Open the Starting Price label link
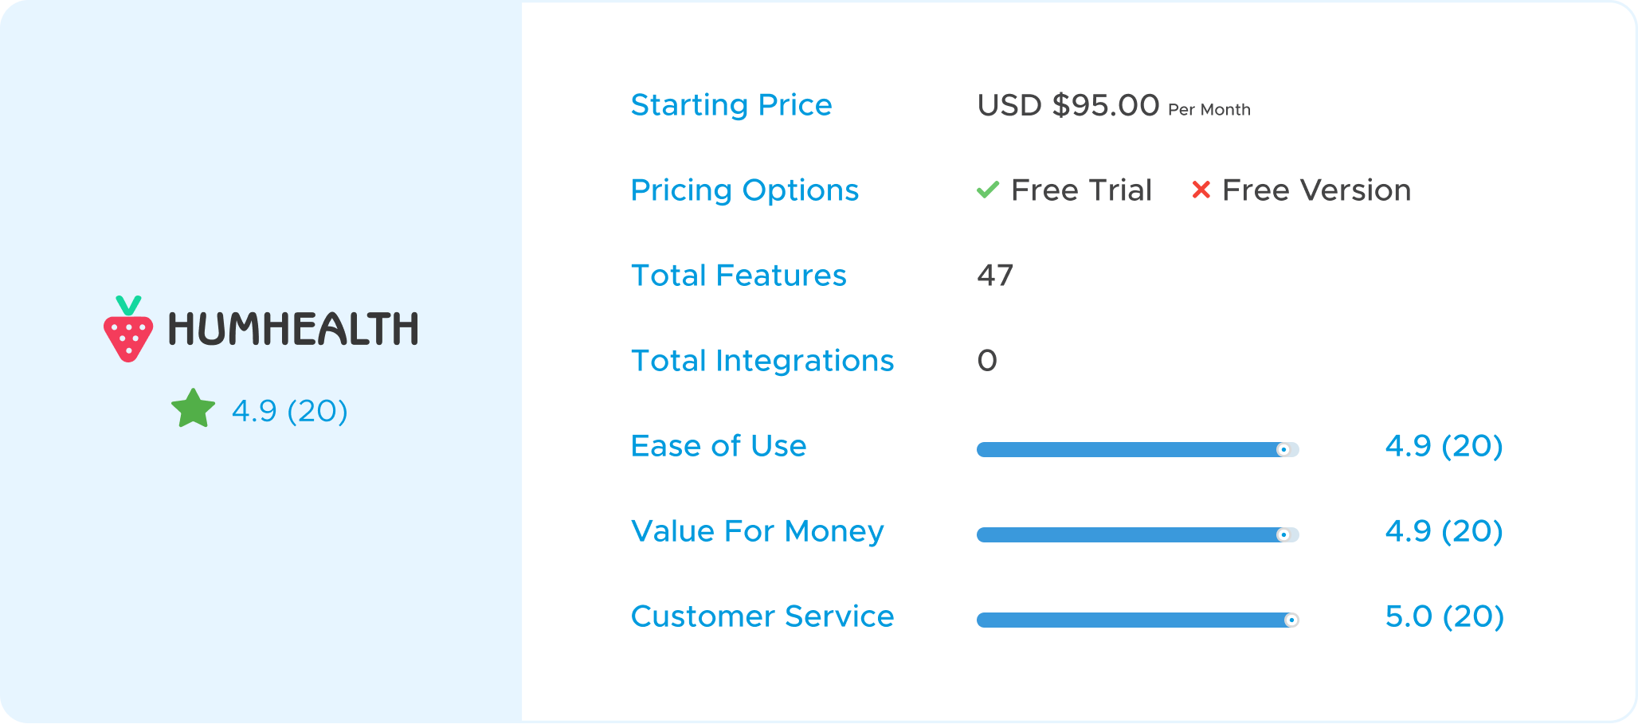 tap(731, 105)
